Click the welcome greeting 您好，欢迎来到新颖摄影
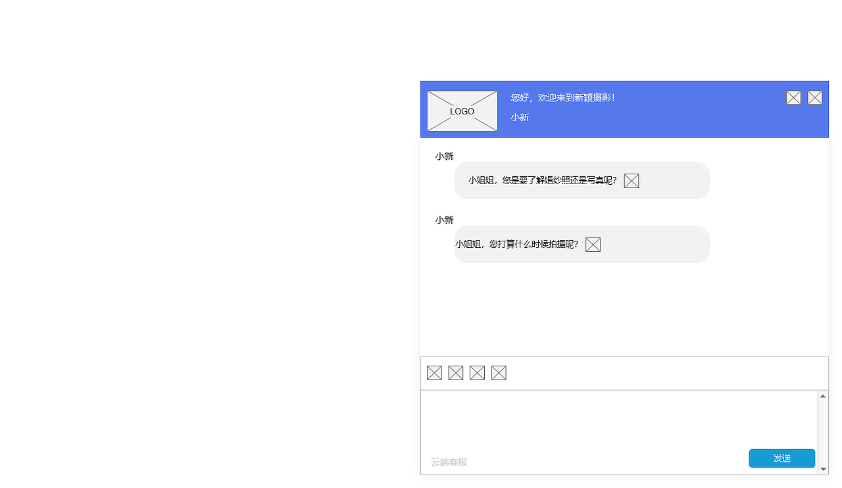The height and width of the screenshot is (488, 842). (x=562, y=97)
